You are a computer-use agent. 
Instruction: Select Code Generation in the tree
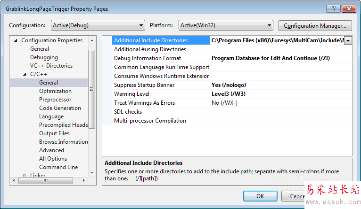click(60, 108)
